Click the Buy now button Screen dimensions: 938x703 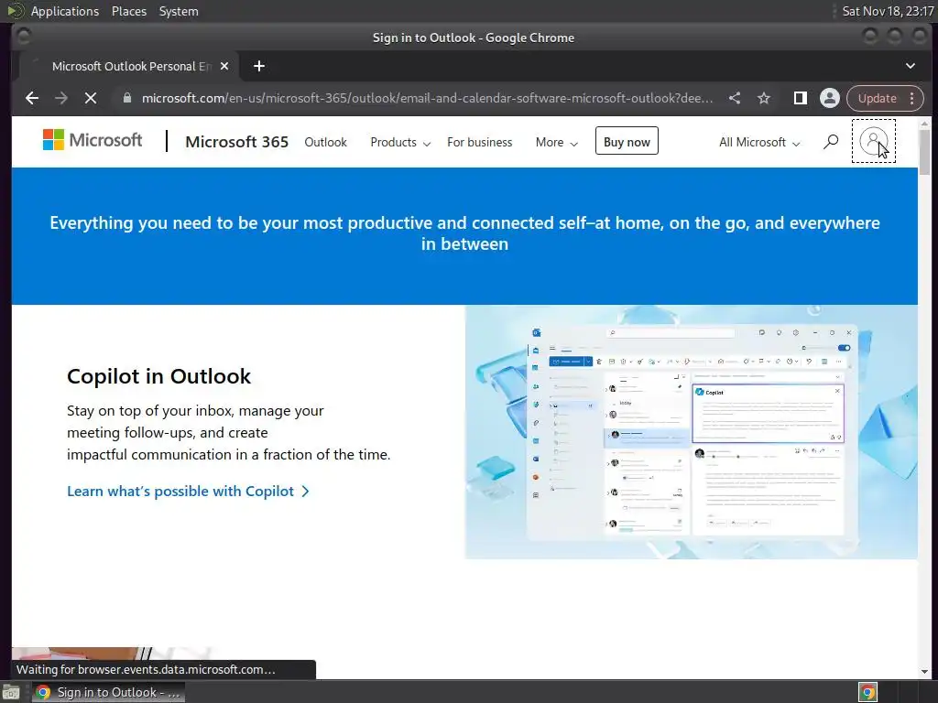[x=627, y=141]
